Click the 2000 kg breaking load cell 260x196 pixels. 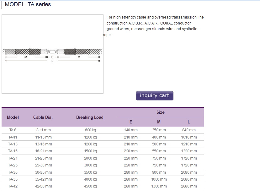coord(90,158)
